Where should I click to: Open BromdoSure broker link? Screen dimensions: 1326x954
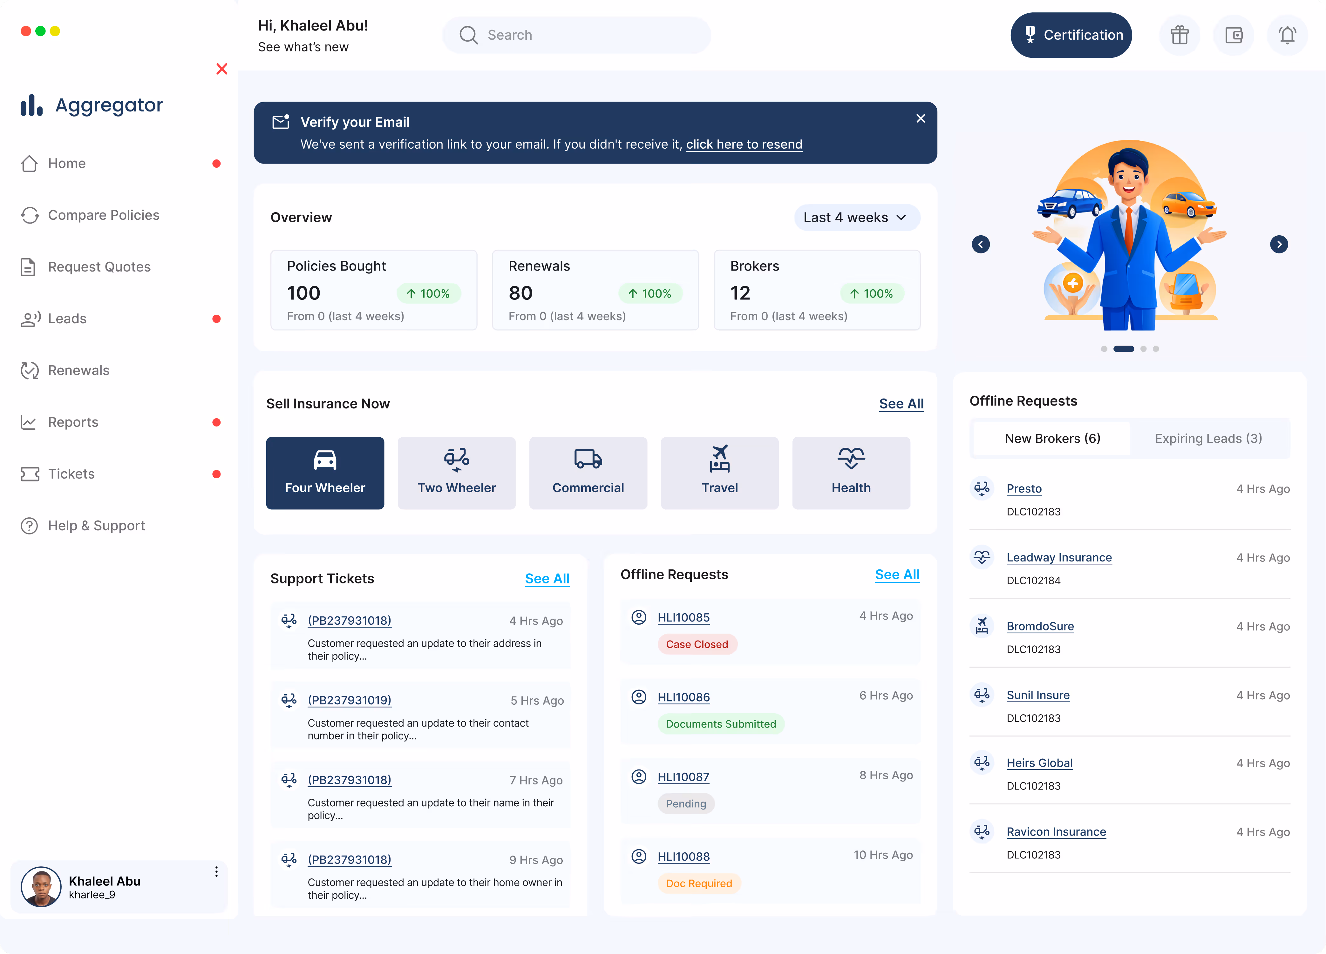(1040, 626)
